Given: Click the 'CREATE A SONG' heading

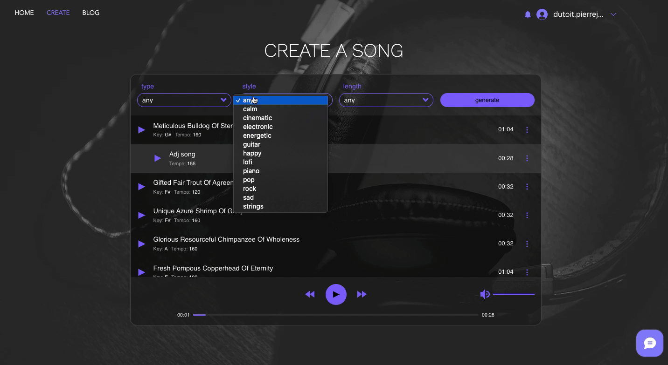Looking at the screenshot, I should point(334,51).
